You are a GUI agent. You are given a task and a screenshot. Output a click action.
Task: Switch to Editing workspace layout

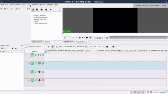coord(145,5)
